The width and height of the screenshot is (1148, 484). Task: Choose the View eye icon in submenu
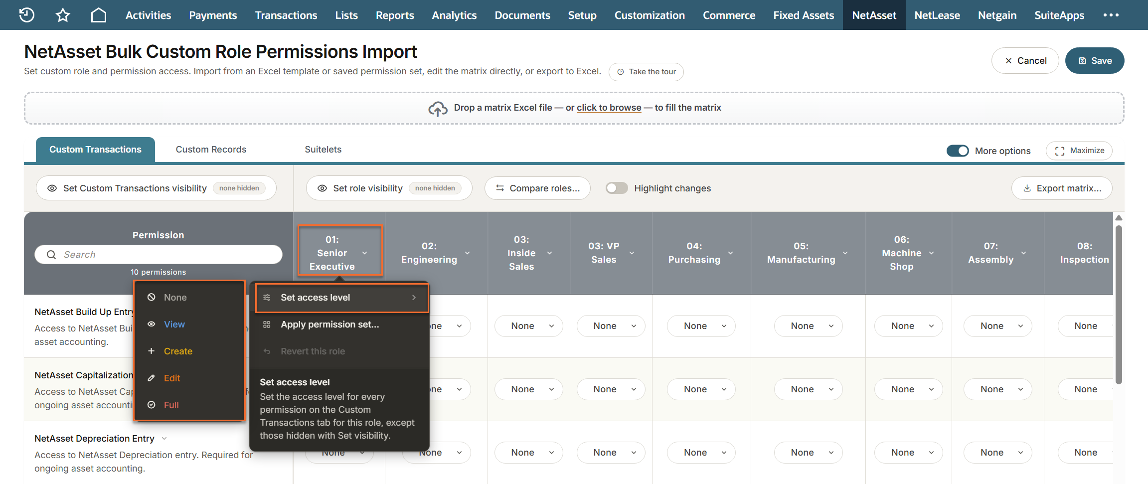(x=152, y=324)
